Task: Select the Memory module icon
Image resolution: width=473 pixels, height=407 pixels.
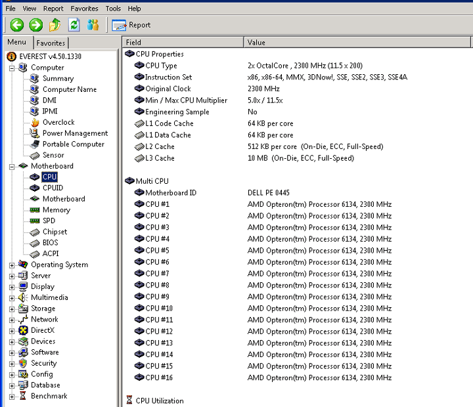Action: coord(35,210)
